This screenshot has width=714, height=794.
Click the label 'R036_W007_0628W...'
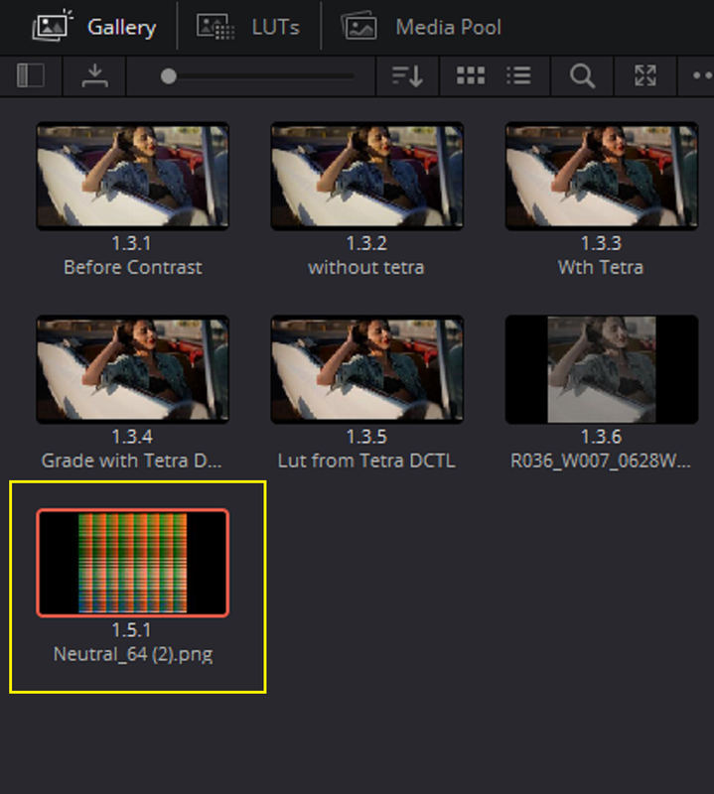(x=601, y=461)
